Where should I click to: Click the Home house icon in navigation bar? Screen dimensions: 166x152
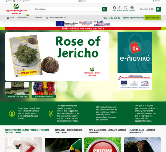click(x=8, y=18)
